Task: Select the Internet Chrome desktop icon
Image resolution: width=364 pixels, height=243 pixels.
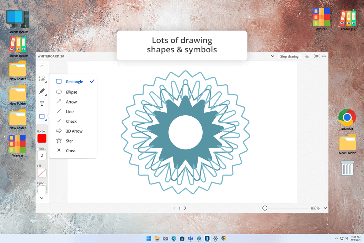Action: click(347, 120)
